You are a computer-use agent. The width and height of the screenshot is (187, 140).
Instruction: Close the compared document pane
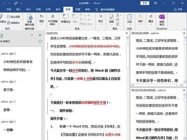[x=127, y=33]
